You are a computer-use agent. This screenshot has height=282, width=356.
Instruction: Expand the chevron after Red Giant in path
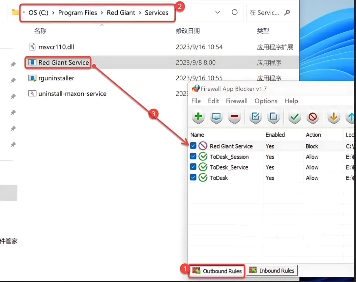(x=140, y=13)
